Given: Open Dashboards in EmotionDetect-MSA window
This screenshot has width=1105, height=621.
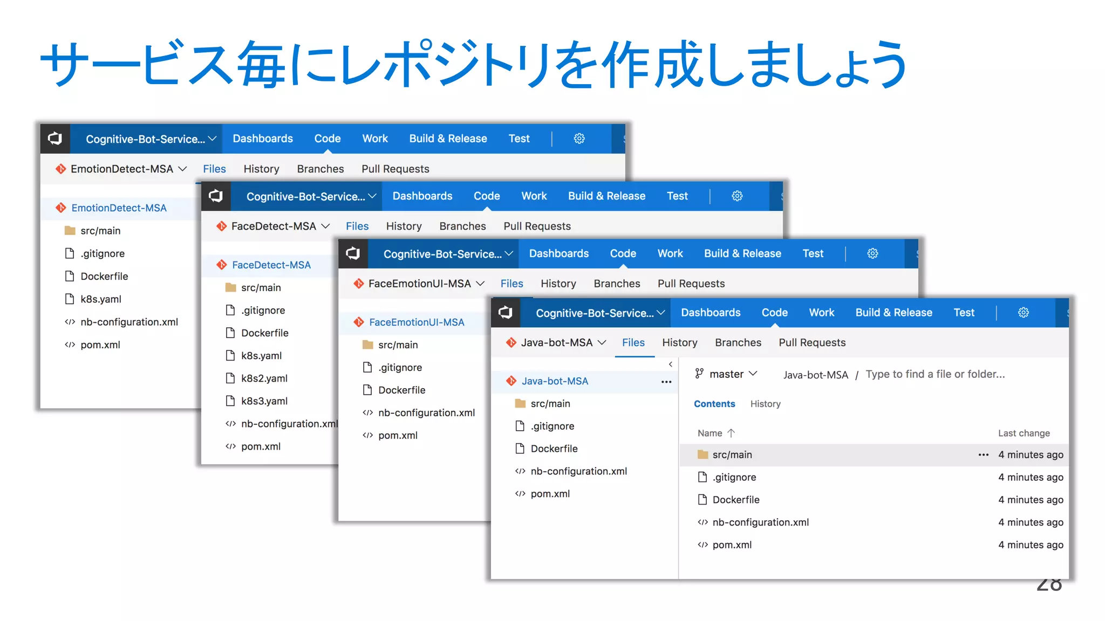Looking at the screenshot, I should [263, 139].
